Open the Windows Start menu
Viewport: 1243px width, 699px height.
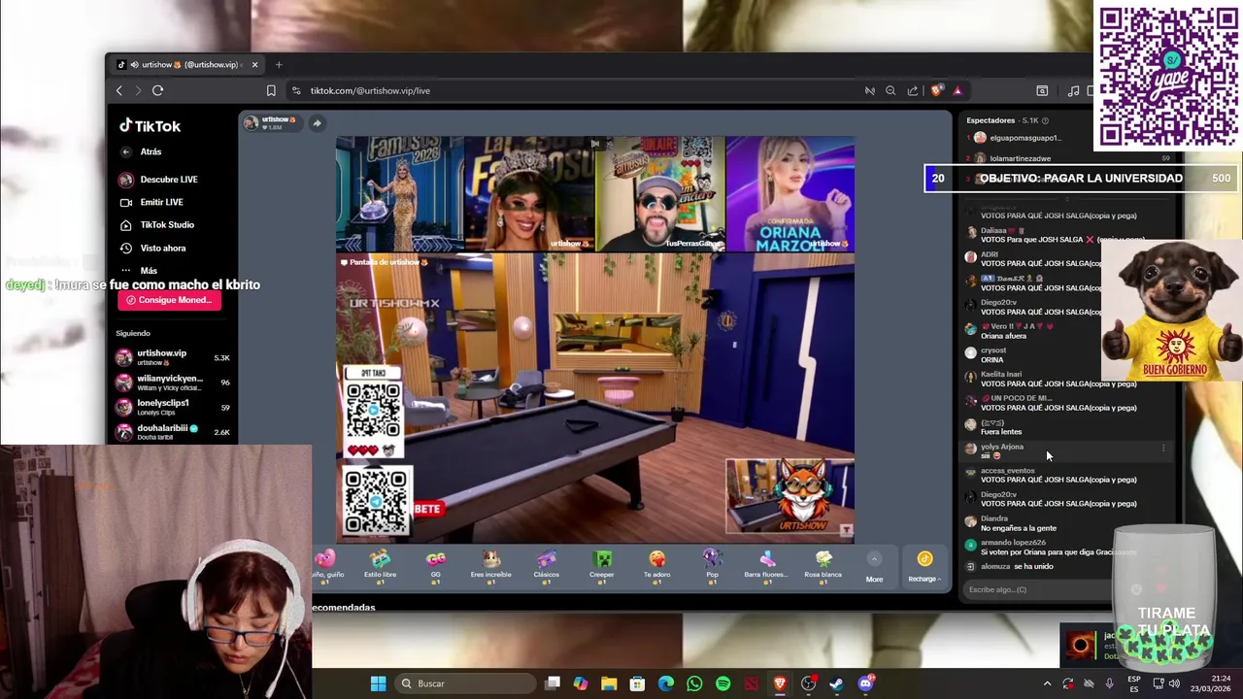(x=378, y=683)
